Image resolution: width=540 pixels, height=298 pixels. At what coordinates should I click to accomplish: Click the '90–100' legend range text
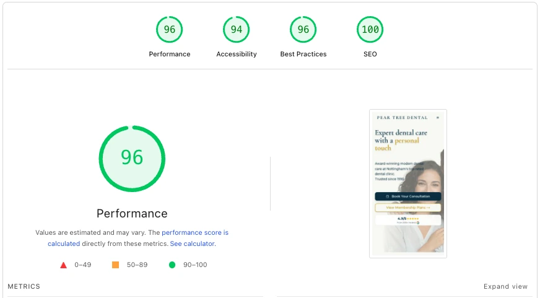(195, 265)
